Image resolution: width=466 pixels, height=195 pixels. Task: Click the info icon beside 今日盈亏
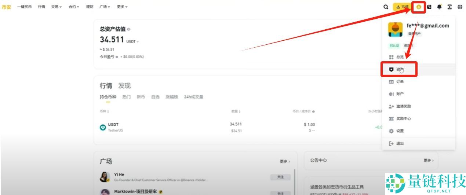tap(117, 57)
